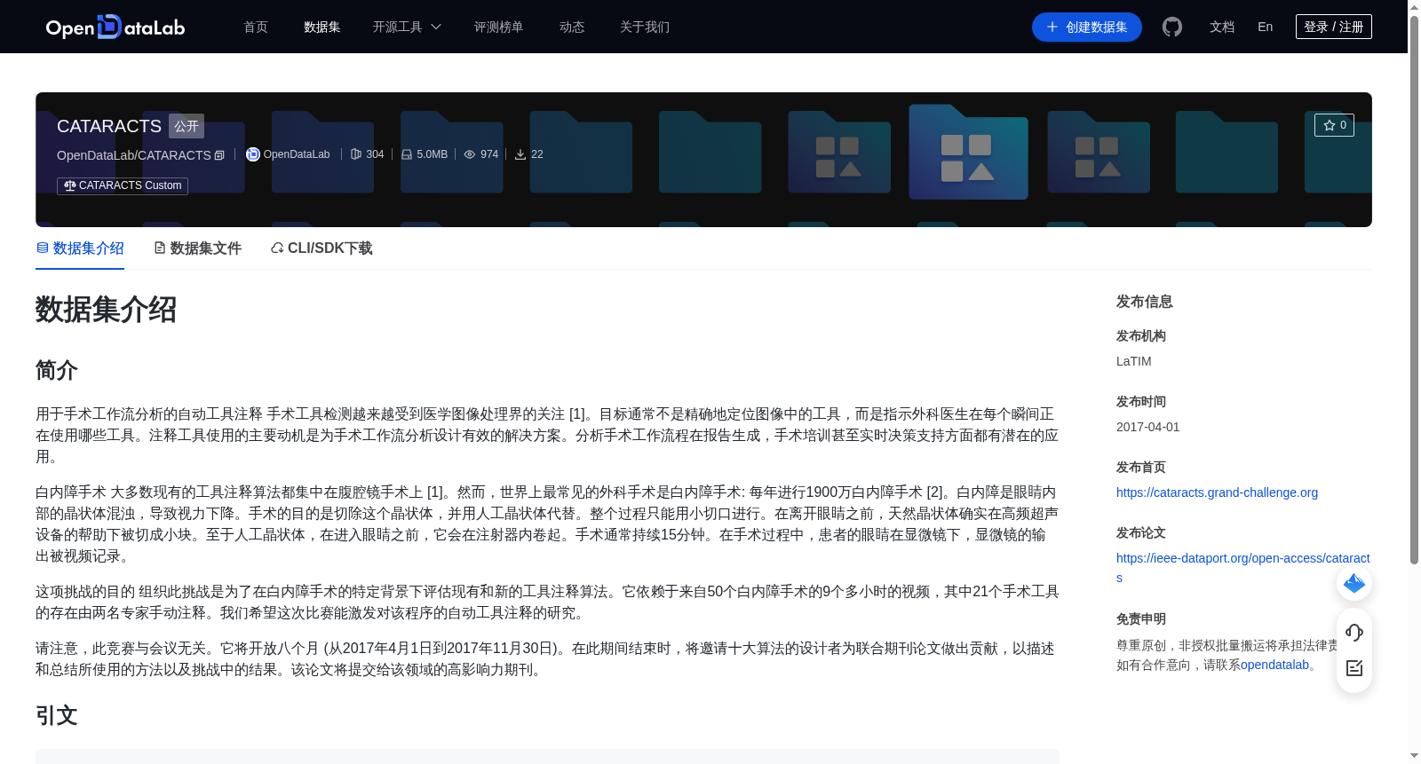This screenshot has height=764, width=1421.
Task: Click the download icon beside 22
Action: (x=520, y=154)
